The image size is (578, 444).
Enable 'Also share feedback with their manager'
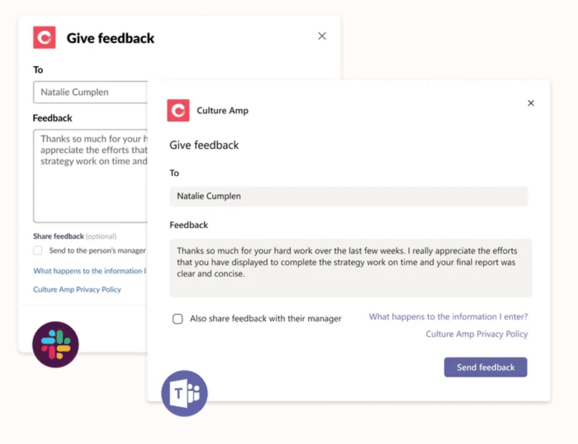[x=178, y=319]
